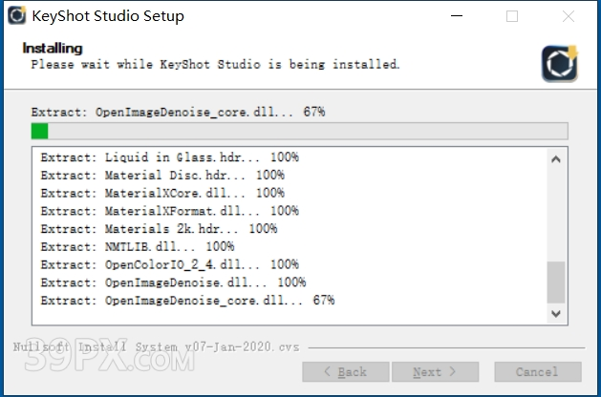The image size is (601, 397).
Task: Click the greyed-out Next button
Action: (x=427, y=372)
